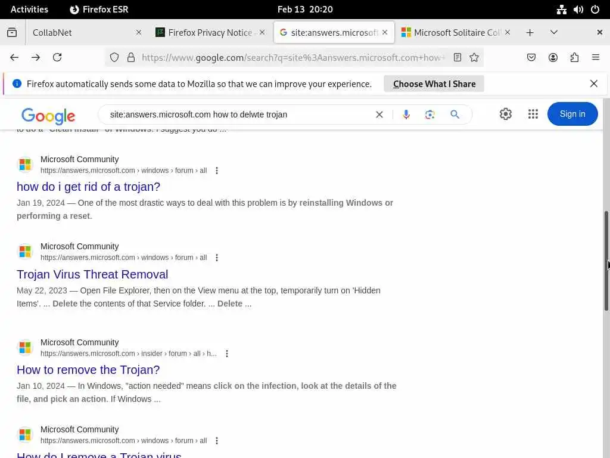
Task: Click URL breadcrumb above 'how do i get rid of a trojan?'
Action: (123, 171)
